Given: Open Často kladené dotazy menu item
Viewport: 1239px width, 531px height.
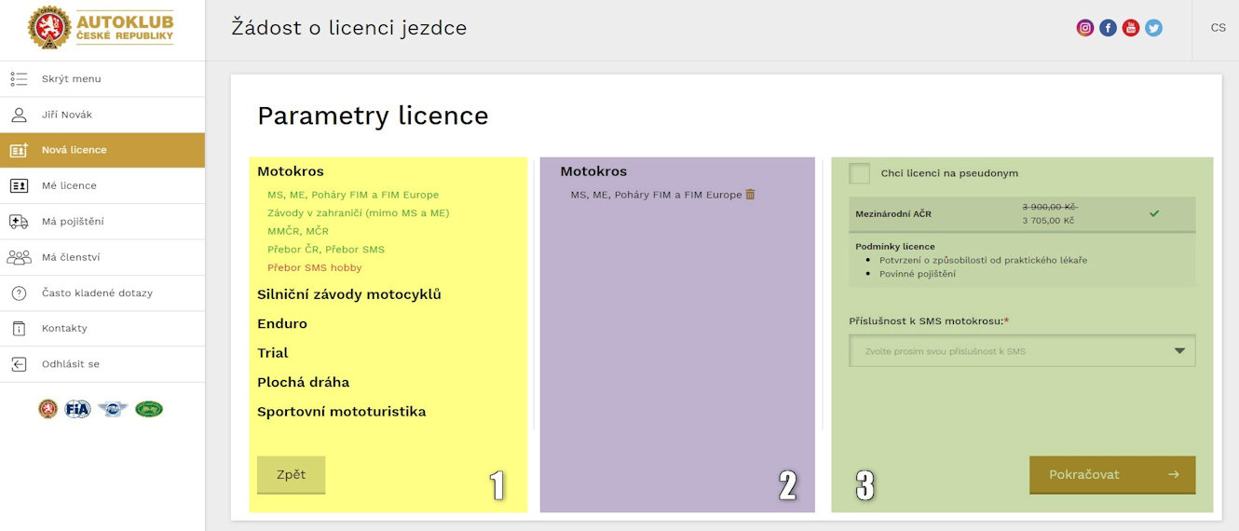Looking at the screenshot, I should [102, 293].
